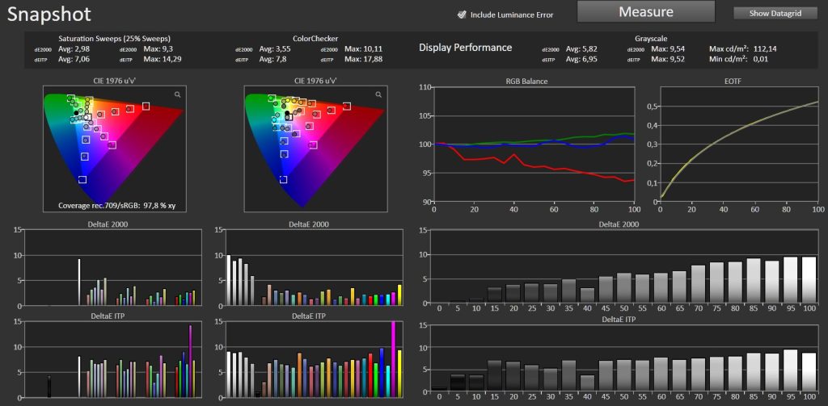Select the RGB Balance line chart
The width and height of the screenshot is (828, 406).
point(535,144)
